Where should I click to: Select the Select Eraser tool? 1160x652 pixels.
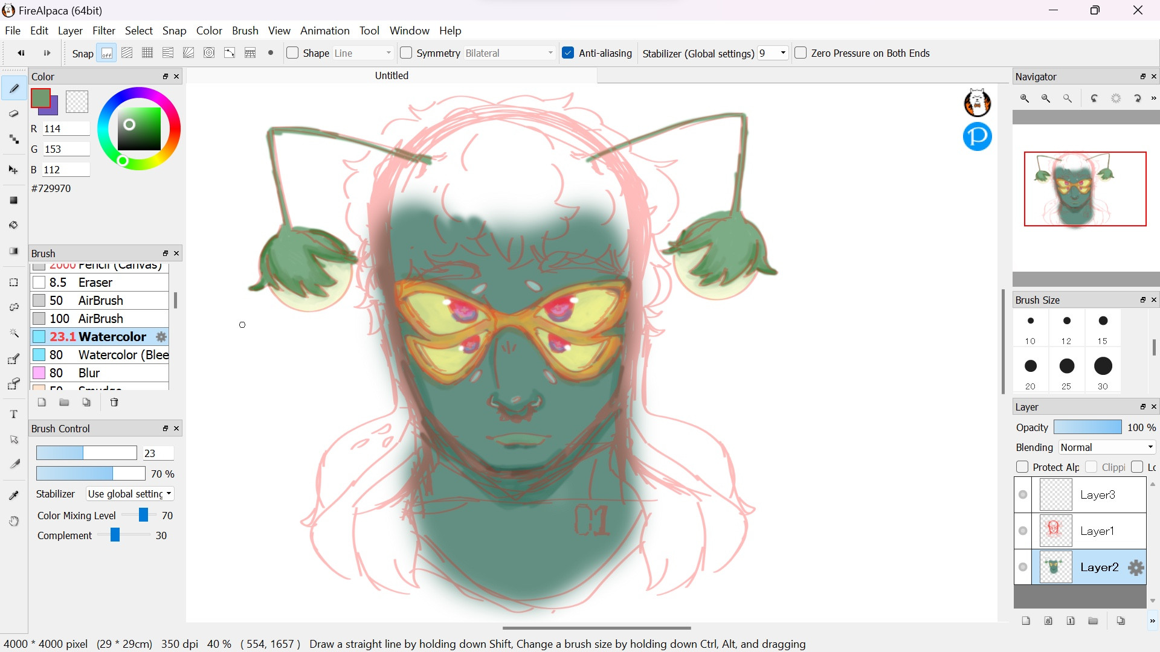(14, 384)
